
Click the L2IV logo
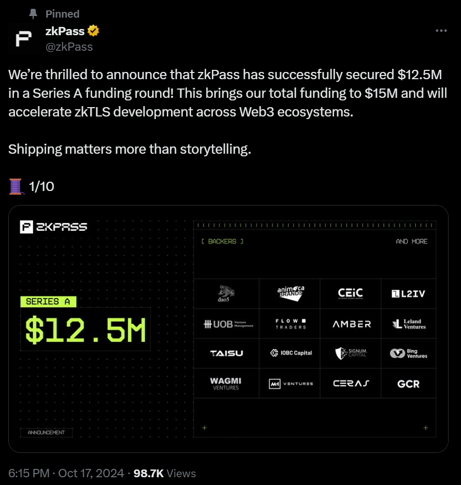tap(408, 293)
